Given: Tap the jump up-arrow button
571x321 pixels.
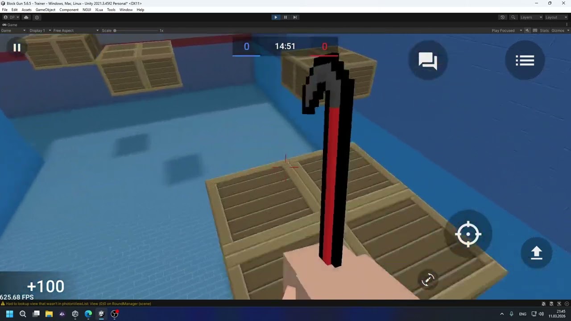Looking at the screenshot, I should (536, 252).
